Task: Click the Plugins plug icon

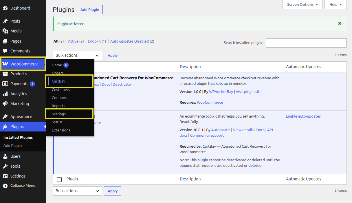Action: coord(5,127)
